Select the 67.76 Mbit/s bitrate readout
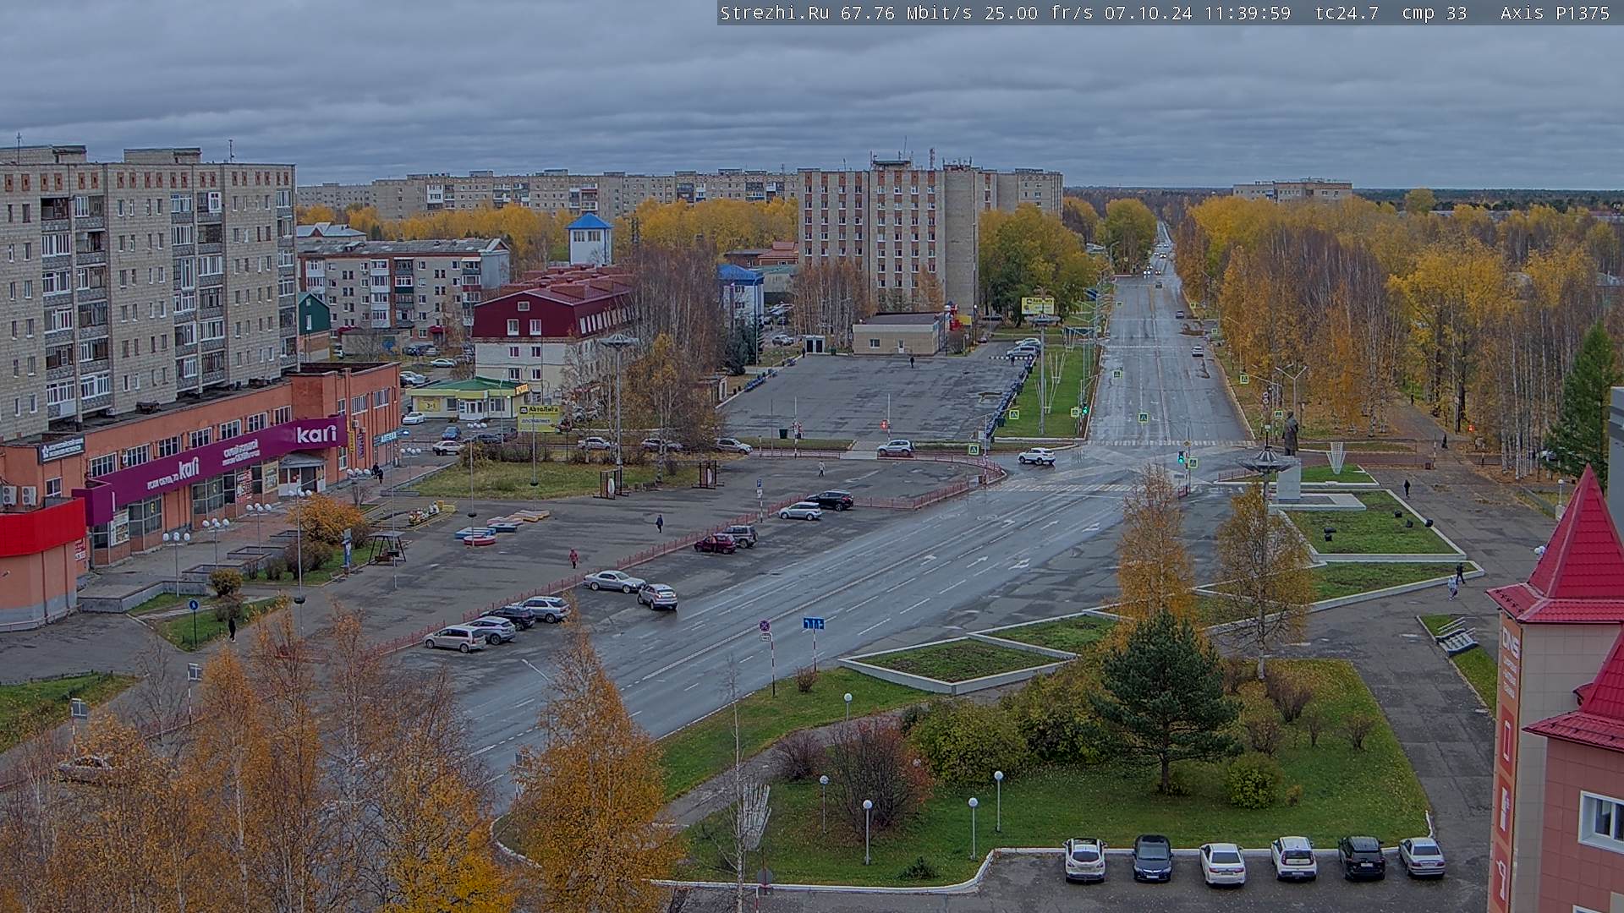This screenshot has height=913, width=1624. (x=908, y=13)
